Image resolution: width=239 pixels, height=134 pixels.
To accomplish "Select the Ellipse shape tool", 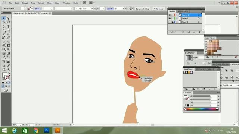I will tap(8, 30).
